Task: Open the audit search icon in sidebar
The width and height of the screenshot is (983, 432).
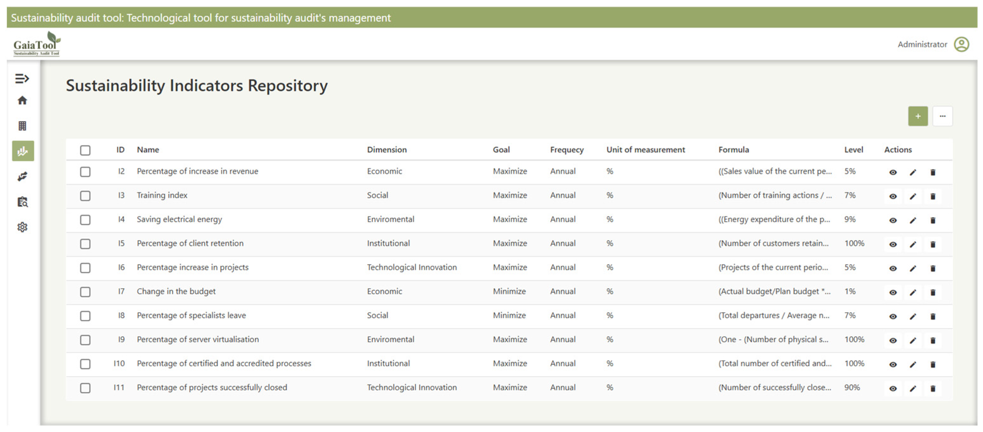Action: pos(22,202)
